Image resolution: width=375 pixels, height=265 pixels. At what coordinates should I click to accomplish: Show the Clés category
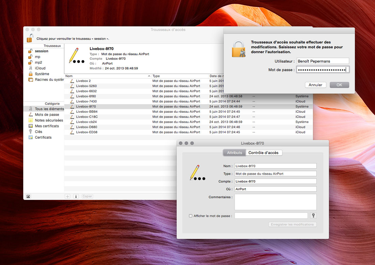point(38,132)
